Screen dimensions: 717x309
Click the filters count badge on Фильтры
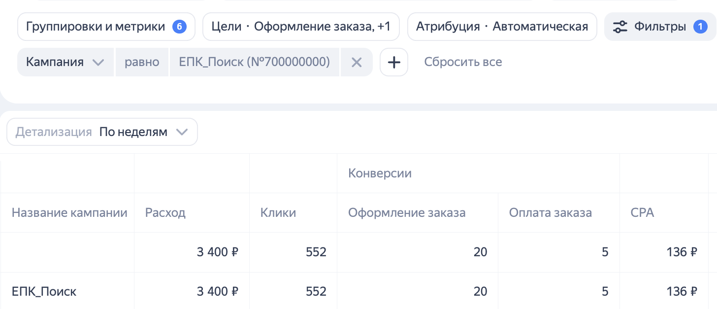pos(700,27)
